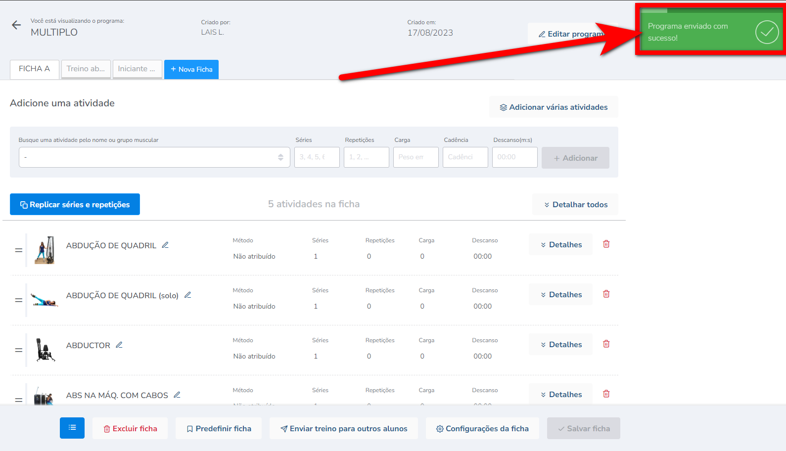Edit ABS NA MÁQ. COM CABOS pencil icon
This screenshot has height=451, width=786.
tap(177, 395)
